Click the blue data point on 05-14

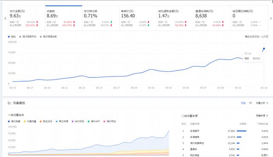[264, 49]
